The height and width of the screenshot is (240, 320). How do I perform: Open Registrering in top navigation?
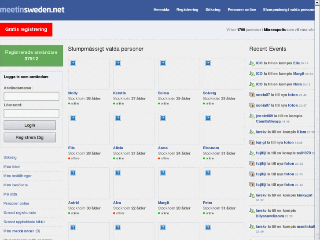pos(188,10)
